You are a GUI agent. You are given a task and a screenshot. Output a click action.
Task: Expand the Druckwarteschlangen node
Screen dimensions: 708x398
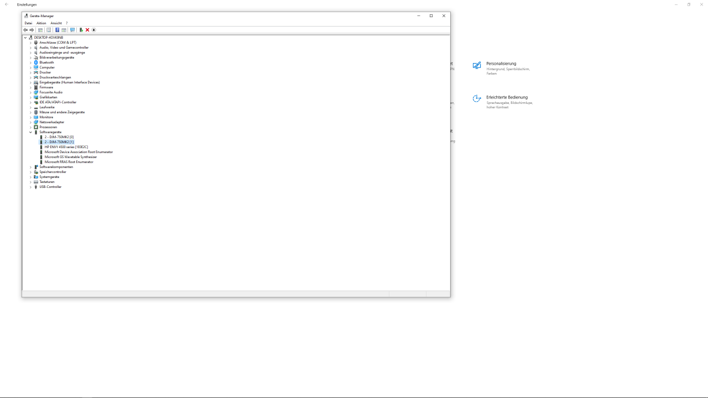pyautogui.click(x=30, y=77)
